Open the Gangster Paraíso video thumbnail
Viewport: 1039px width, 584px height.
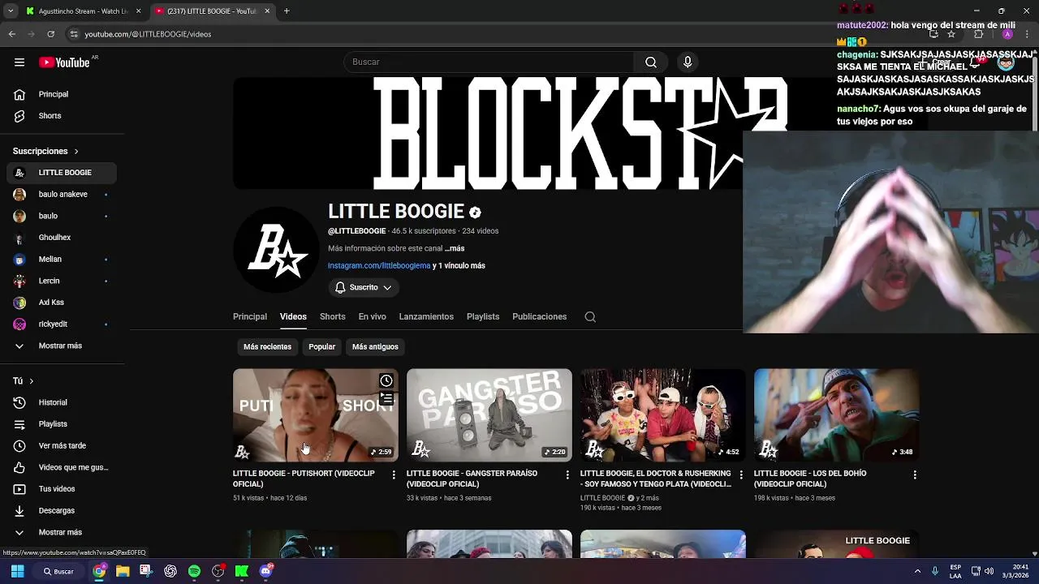(489, 415)
